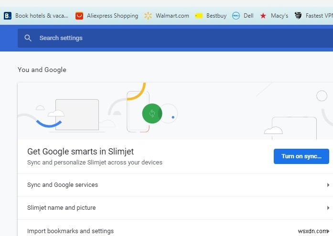This screenshot has width=333, height=236.
Task: Open Sync and Google services
Action: coord(175,185)
